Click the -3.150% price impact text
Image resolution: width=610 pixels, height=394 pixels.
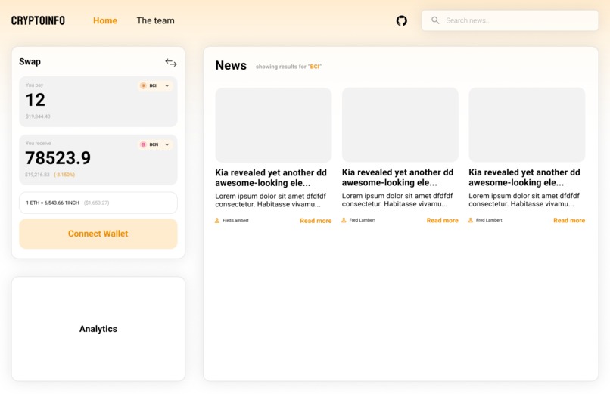click(x=64, y=175)
